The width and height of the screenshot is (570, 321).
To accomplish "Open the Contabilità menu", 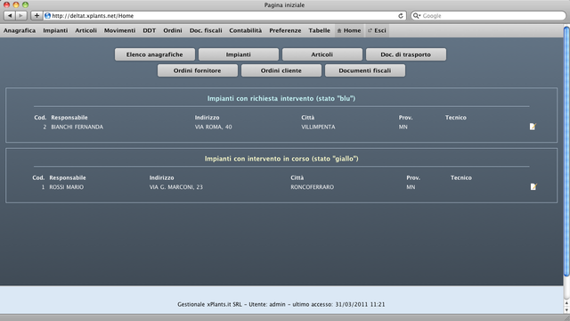I will 246,30.
